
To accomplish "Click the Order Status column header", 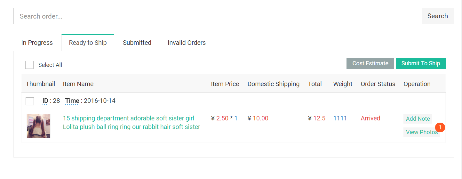I will tap(378, 84).
